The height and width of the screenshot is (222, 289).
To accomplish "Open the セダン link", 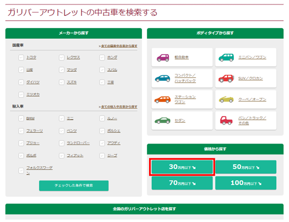I will 180,121.
